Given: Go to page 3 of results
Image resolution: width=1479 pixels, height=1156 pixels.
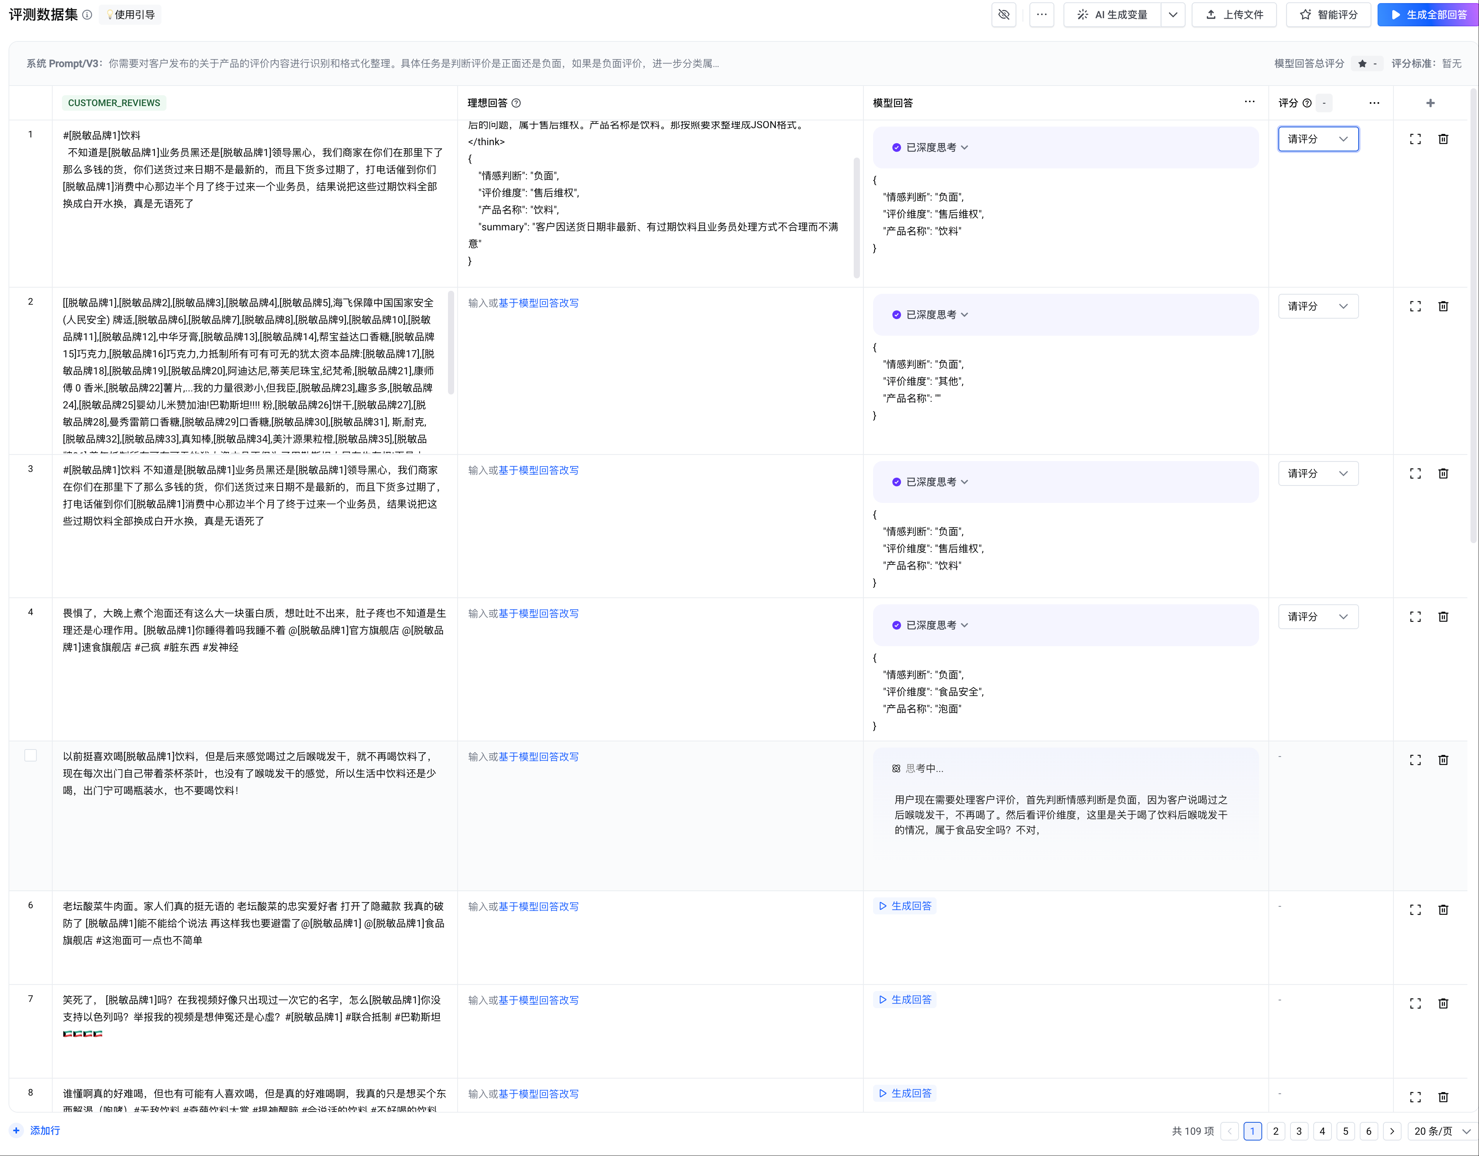Looking at the screenshot, I should [1298, 1131].
